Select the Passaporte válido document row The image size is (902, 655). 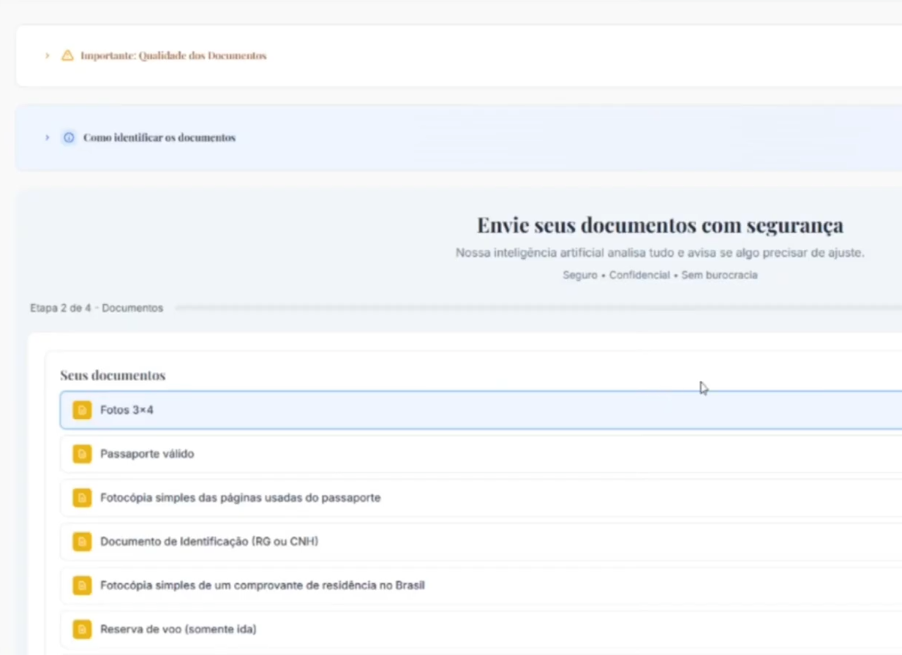[481, 454]
